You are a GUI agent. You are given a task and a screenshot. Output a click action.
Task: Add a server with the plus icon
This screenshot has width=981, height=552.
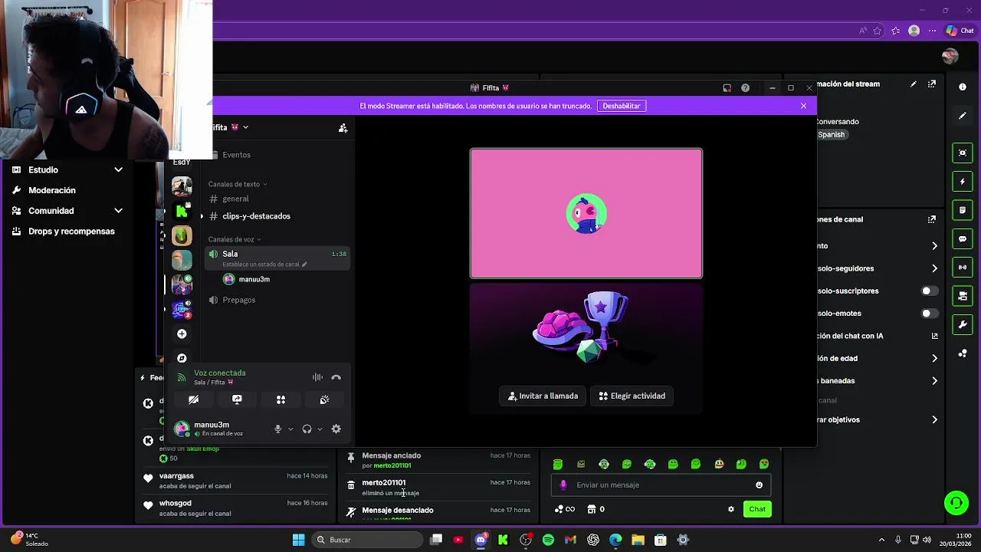pyautogui.click(x=182, y=333)
